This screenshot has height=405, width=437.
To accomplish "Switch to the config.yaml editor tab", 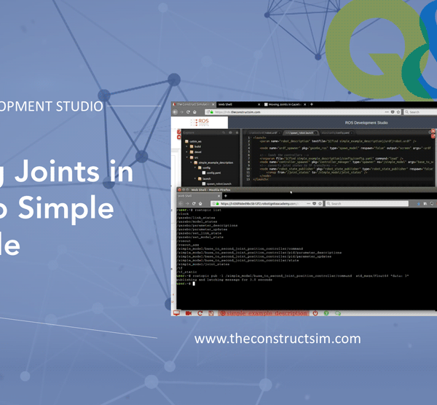I will coord(336,133).
